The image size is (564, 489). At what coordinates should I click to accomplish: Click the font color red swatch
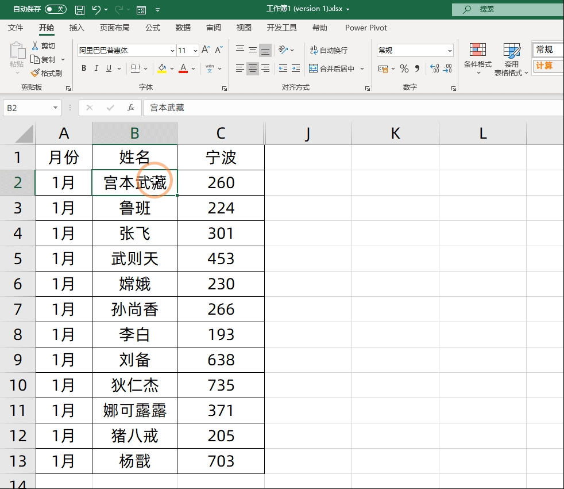coord(183,71)
